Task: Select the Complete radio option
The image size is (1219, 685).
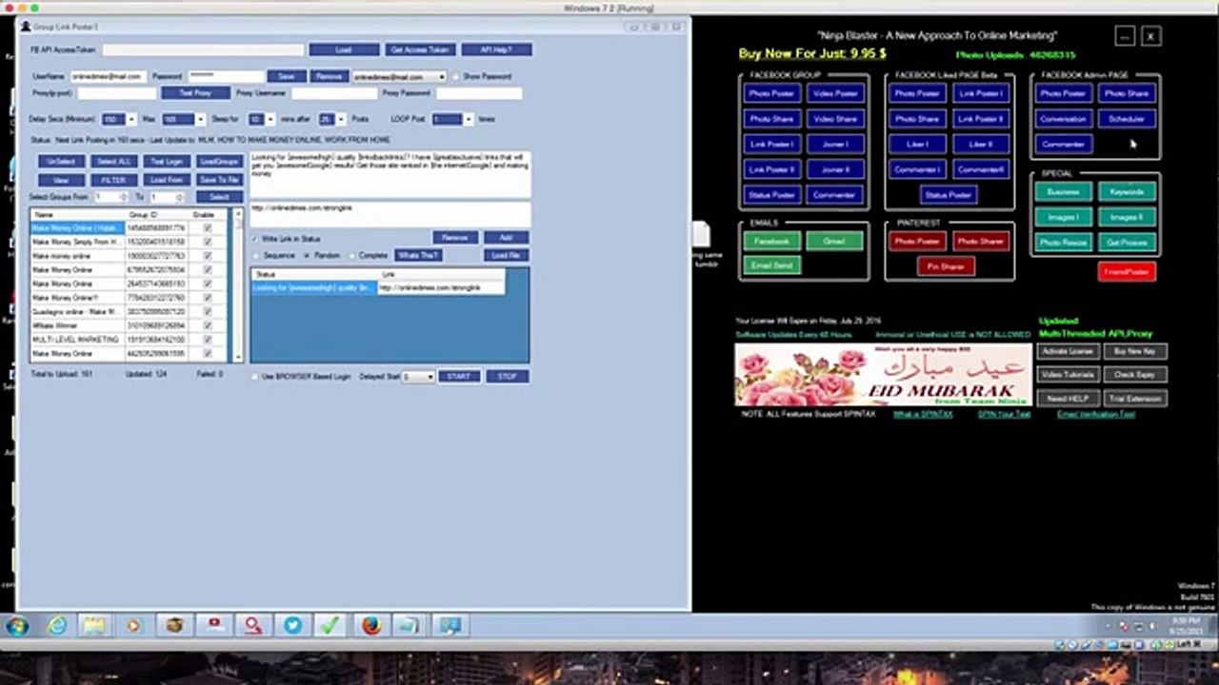Action: 352,256
